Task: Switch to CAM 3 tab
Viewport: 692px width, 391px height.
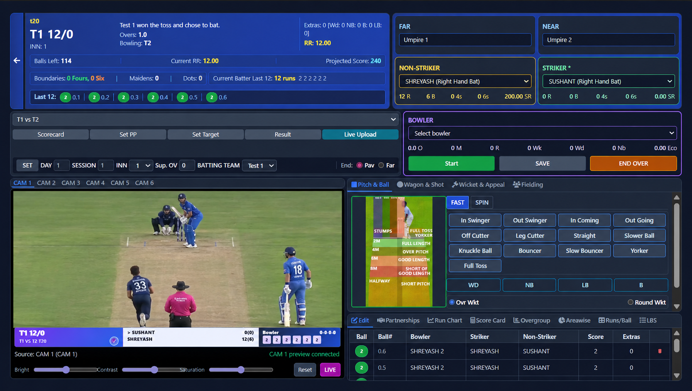Action: click(71, 183)
